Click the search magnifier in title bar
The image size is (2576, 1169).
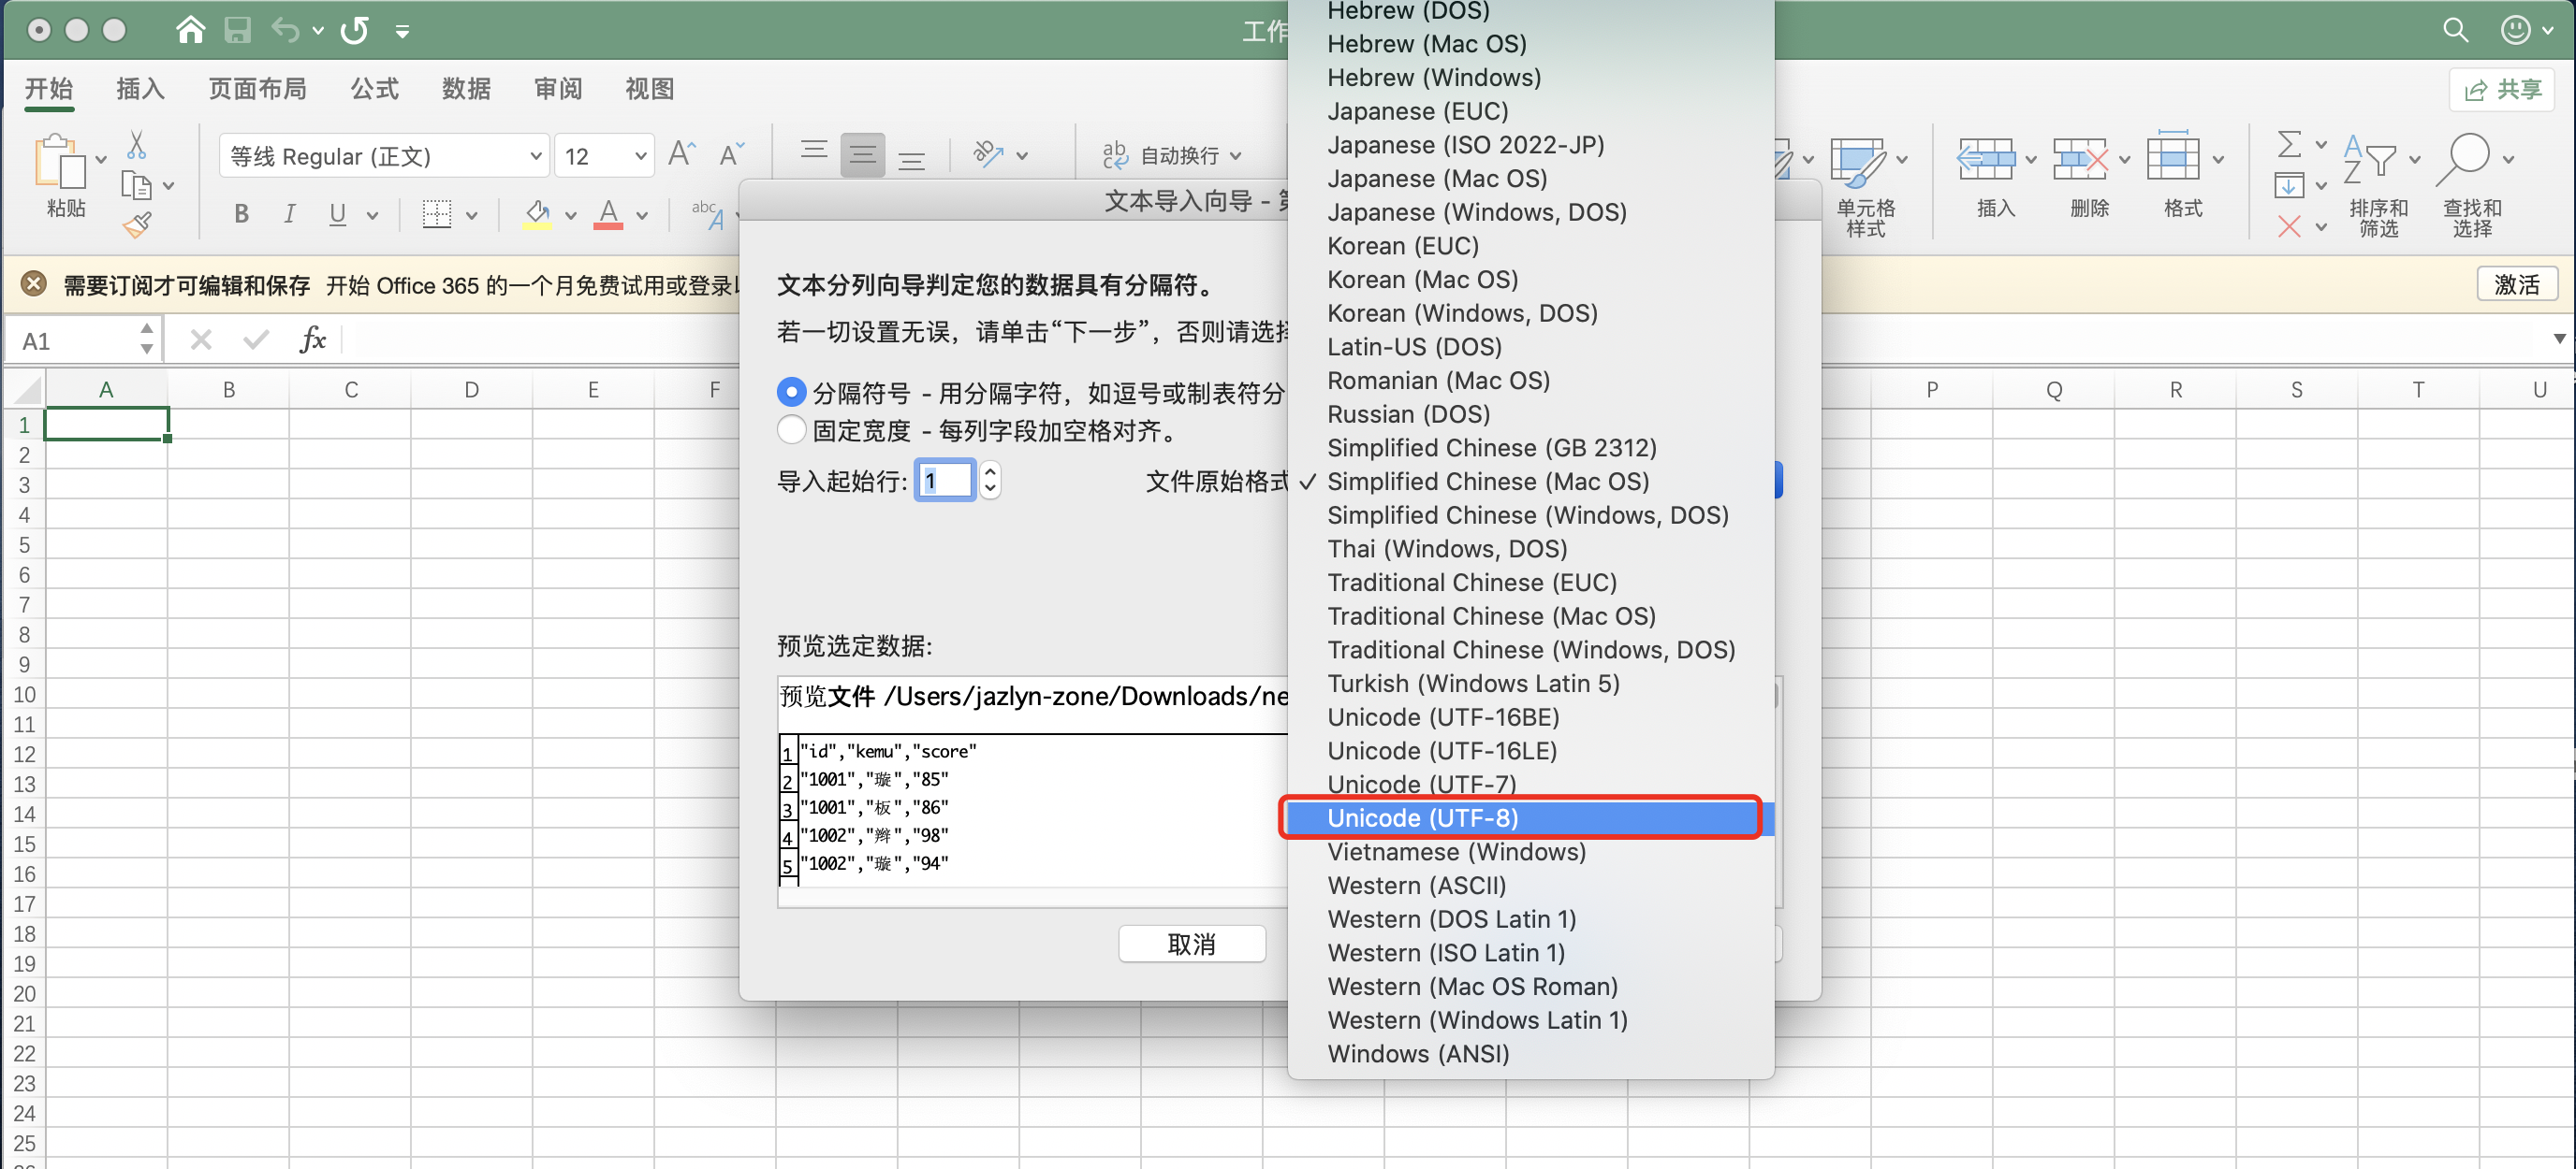[x=2455, y=30]
